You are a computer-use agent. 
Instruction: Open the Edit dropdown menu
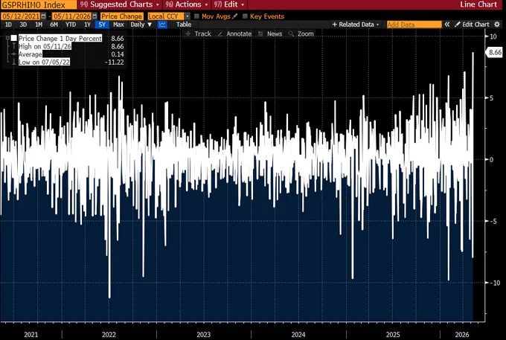tap(229, 4)
